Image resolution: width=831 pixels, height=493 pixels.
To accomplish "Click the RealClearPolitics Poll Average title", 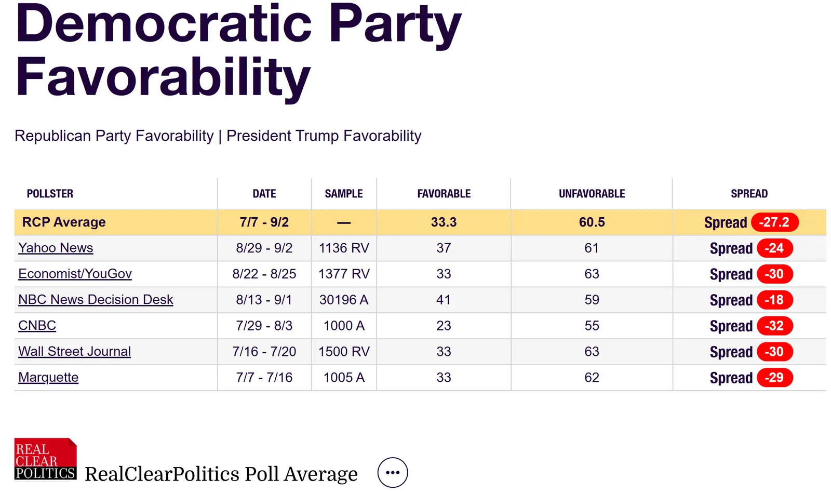I will 221,474.
